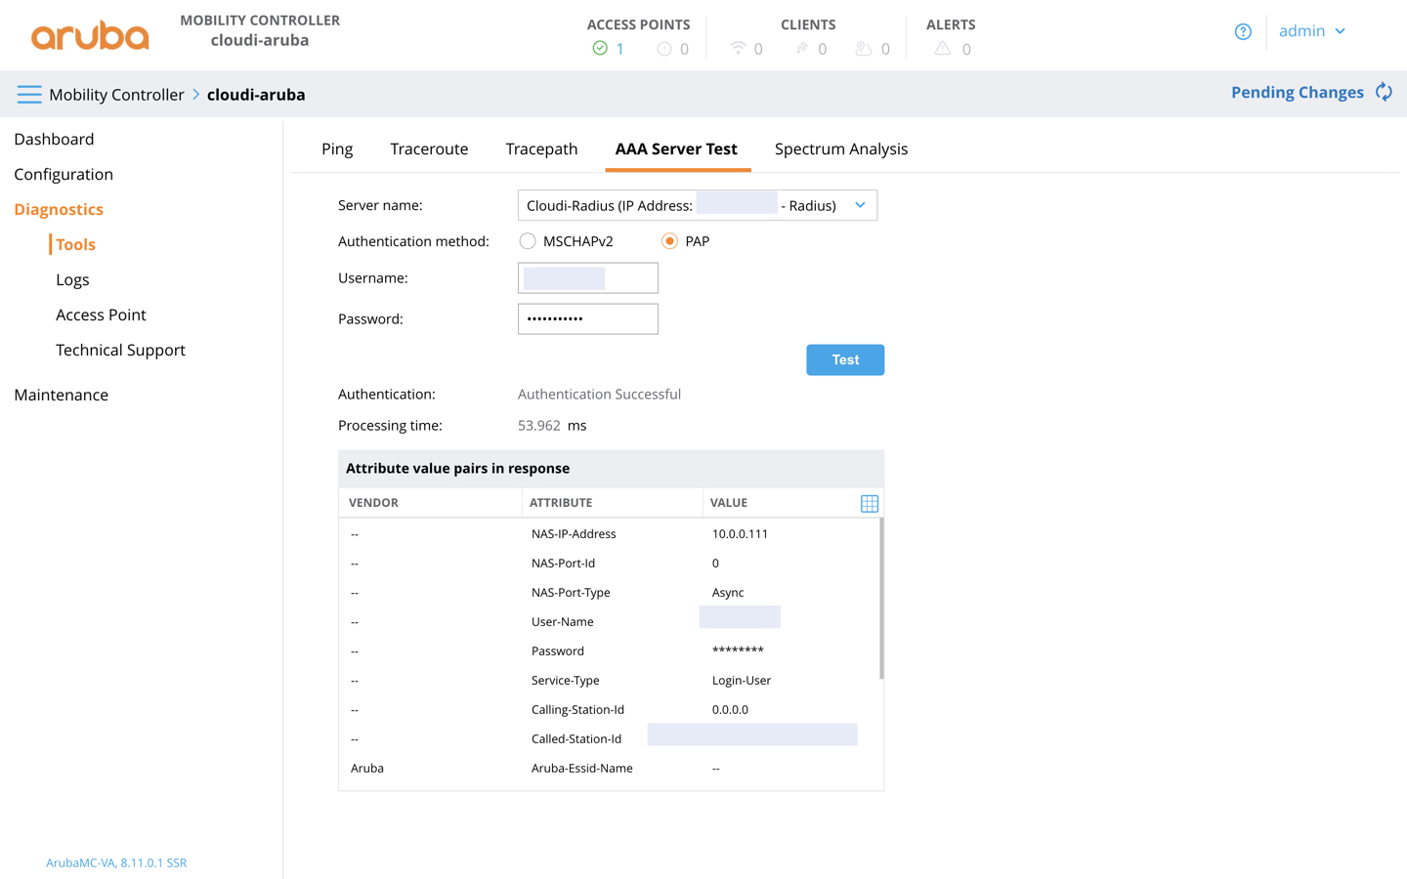Click the failed Access Points clock icon
Screen dimensions: 1407x879
662,47
